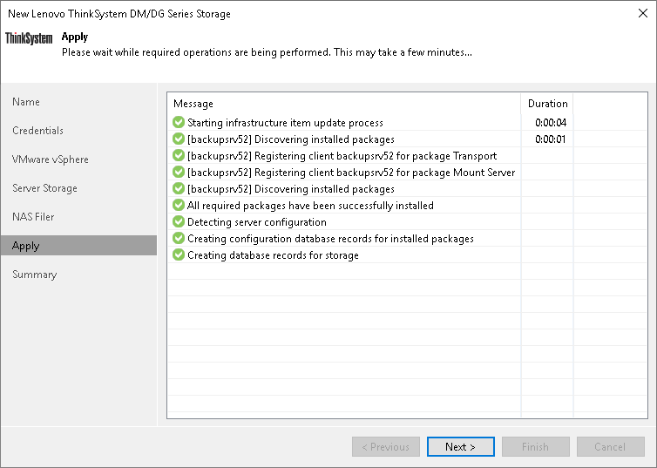Select the row 'Starting infrastructure item update process'

[x=407, y=122]
